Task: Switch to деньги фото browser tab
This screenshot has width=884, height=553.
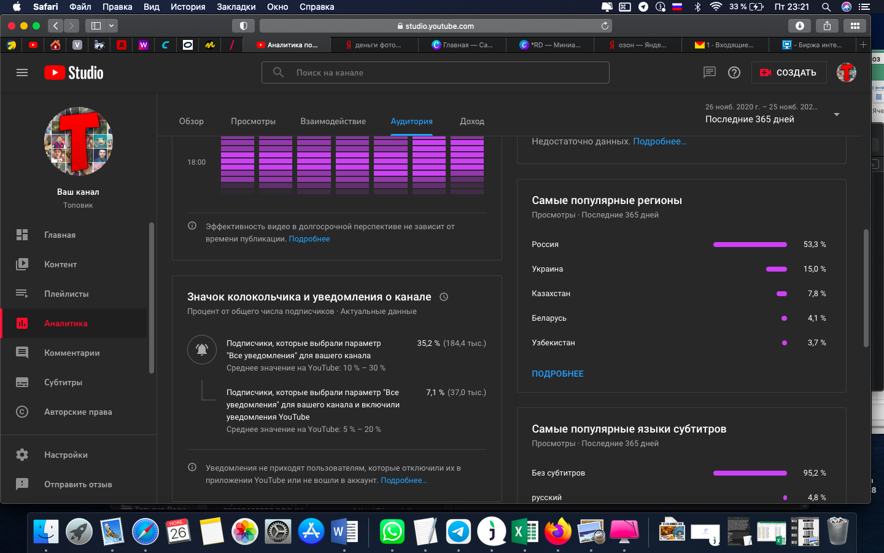Action: (x=374, y=45)
